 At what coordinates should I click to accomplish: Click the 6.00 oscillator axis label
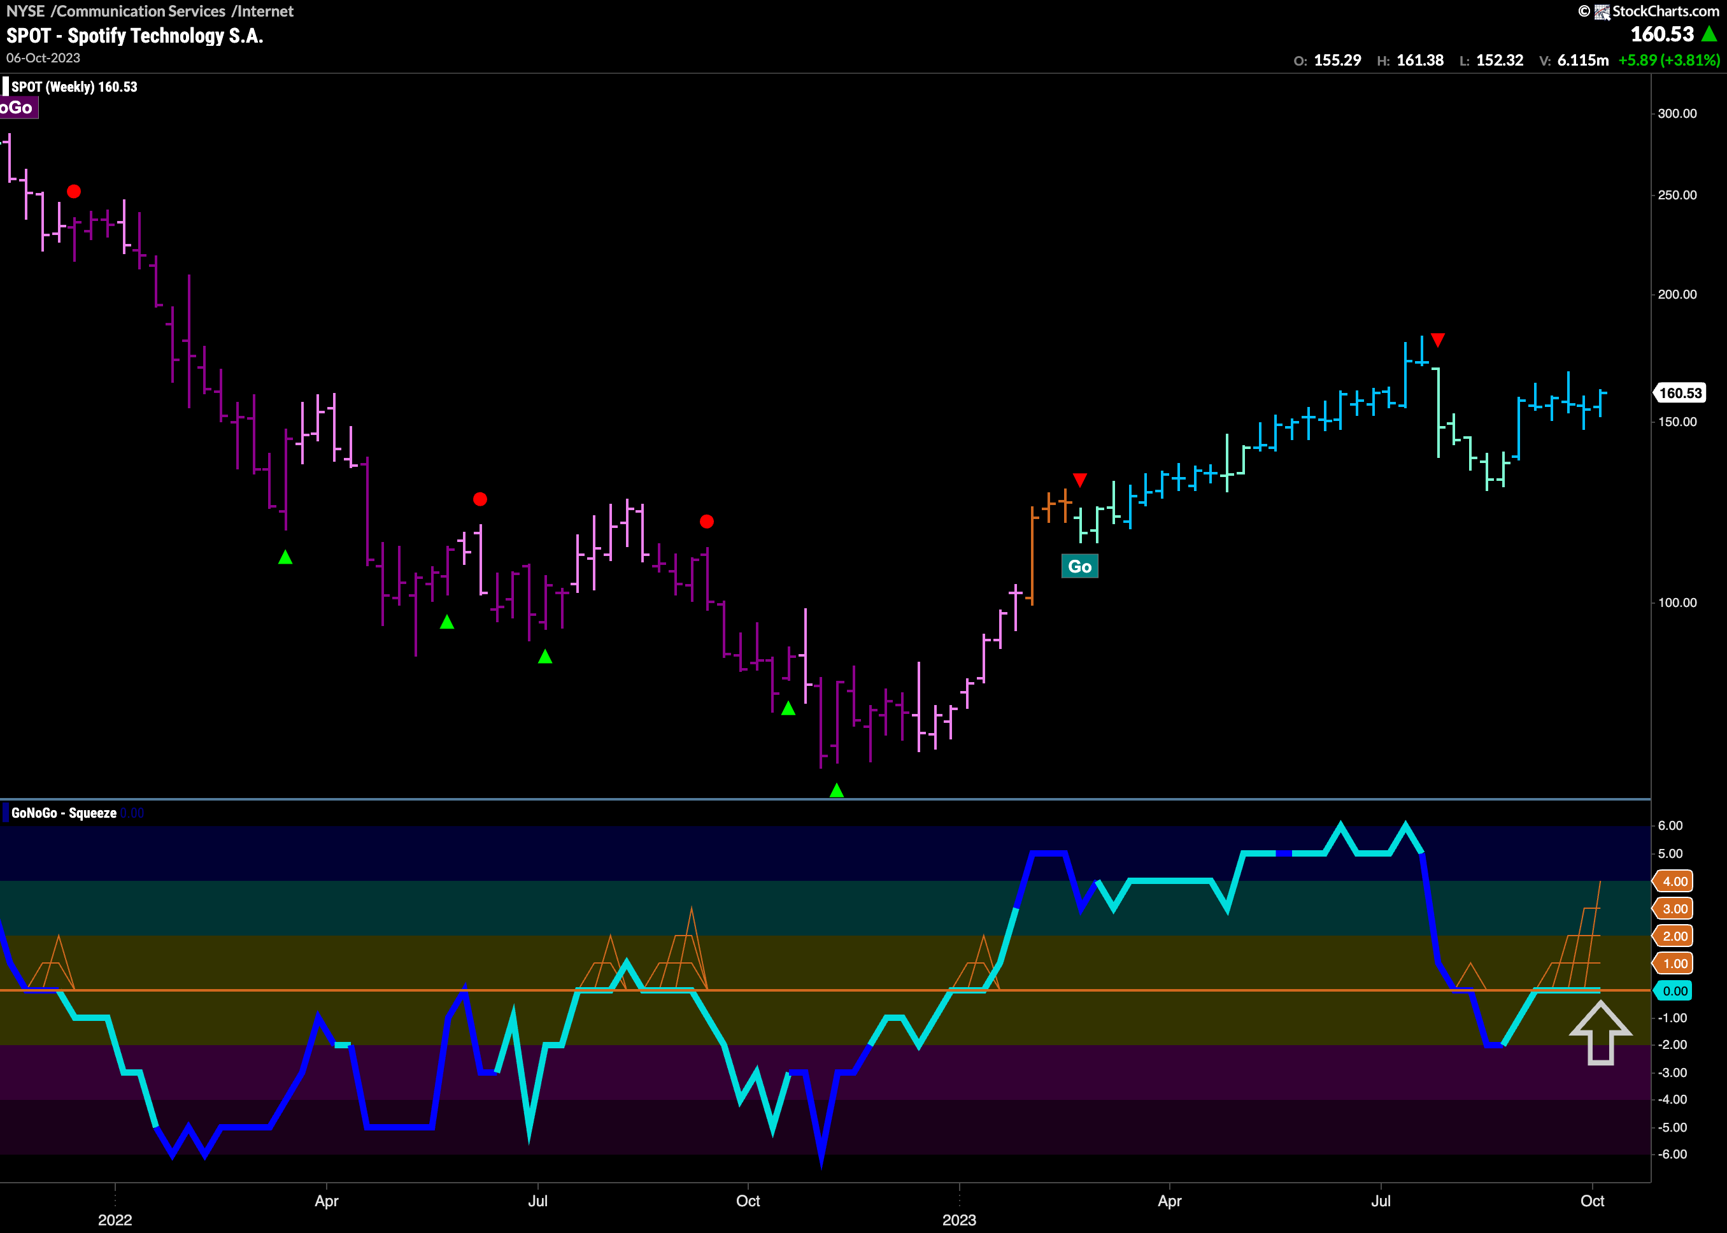[x=1670, y=826]
